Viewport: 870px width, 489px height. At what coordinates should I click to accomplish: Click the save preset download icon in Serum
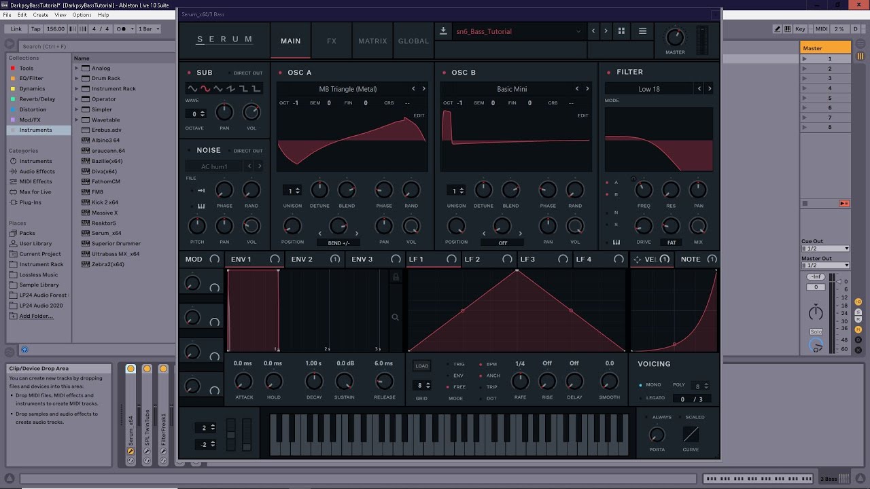pos(443,31)
